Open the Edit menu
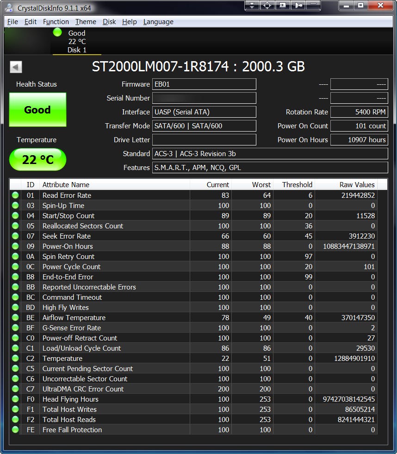This screenshot has width=397, height=454. (31, 22)
